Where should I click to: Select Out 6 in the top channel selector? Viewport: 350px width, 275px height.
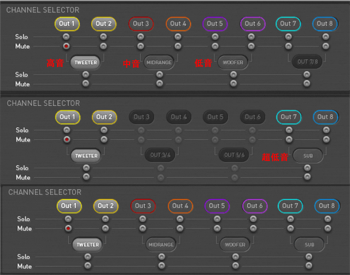[x=252, y=24]
